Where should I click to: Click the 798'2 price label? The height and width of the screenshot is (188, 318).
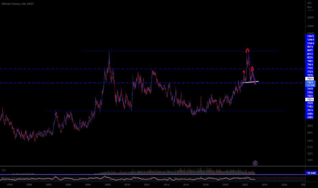(310, 61)
